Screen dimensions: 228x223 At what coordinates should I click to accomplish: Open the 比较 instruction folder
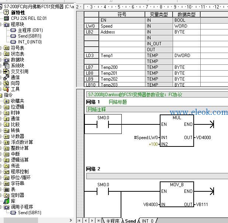(x=6, y=124)
